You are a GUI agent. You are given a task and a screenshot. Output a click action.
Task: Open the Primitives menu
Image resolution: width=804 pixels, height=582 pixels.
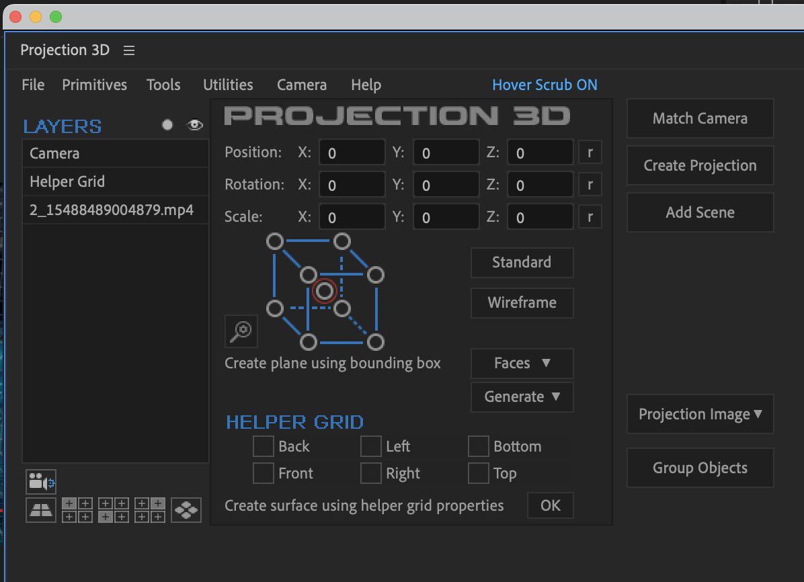pyautogui.click(x=94, y=85)
